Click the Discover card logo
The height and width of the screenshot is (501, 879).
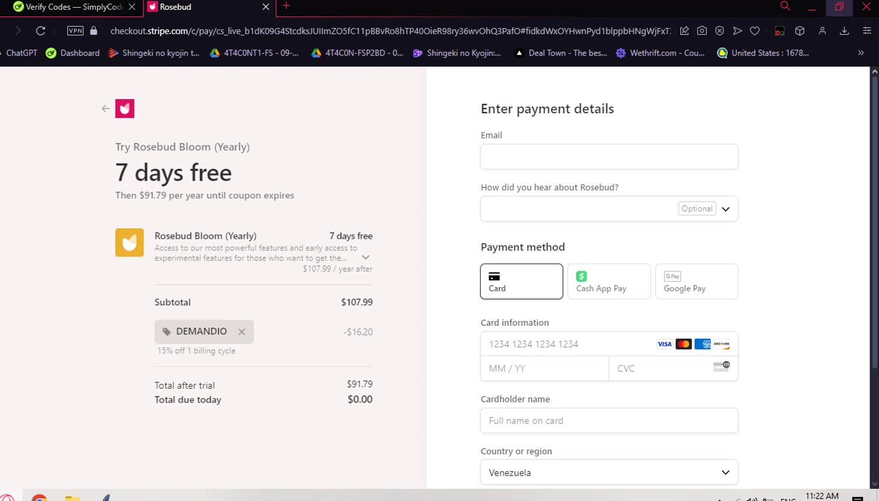721,344
